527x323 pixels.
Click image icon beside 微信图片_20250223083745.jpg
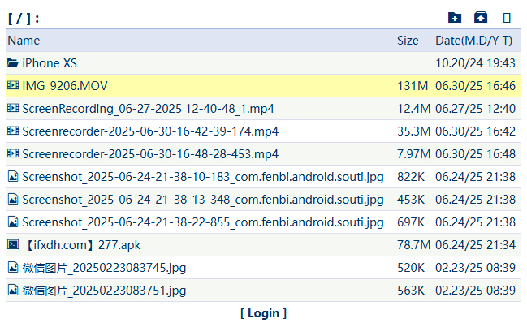[13, 267]
